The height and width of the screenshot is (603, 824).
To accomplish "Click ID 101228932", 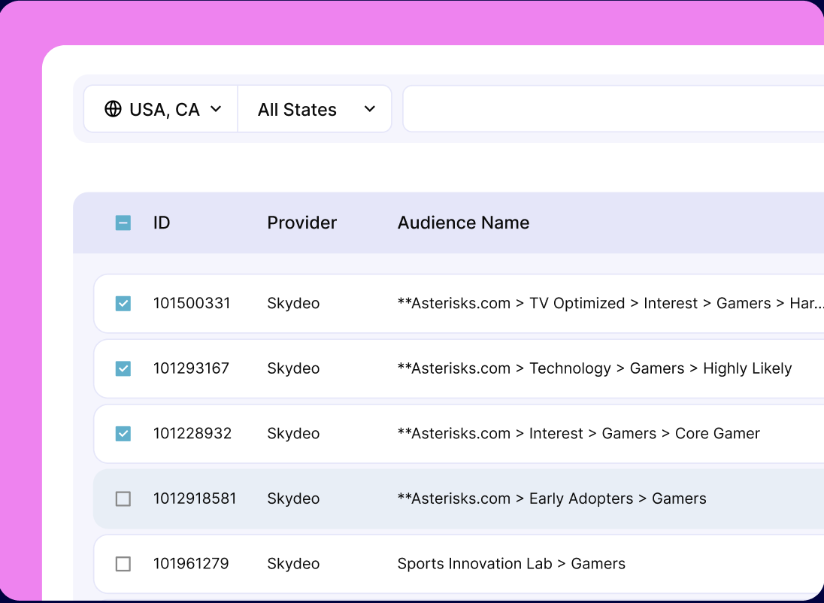I will tap(192, 433).
